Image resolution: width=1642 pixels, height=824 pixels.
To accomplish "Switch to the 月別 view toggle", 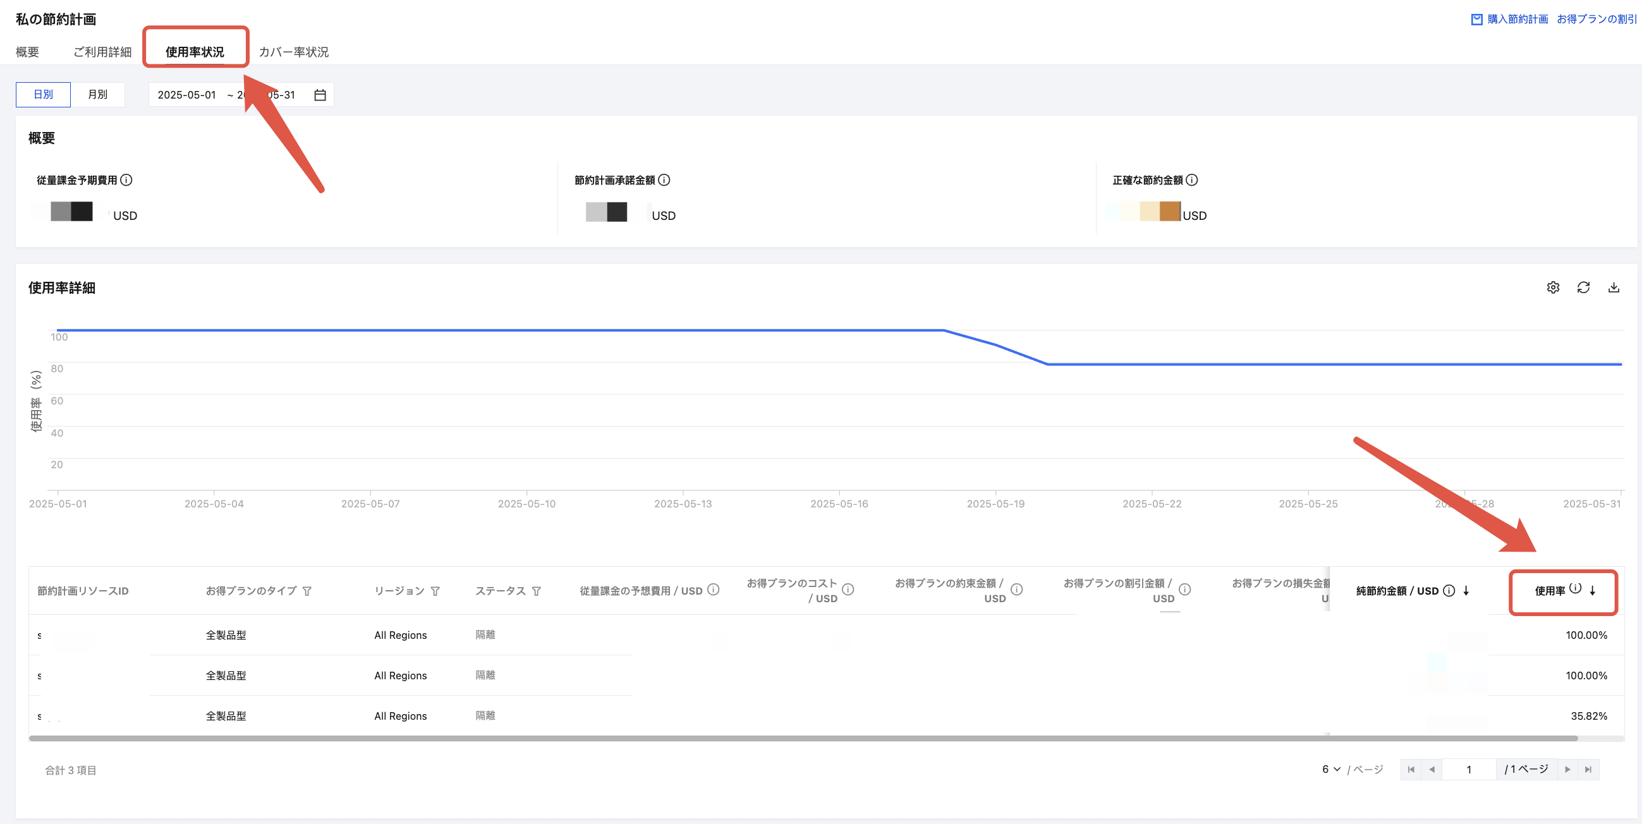I will click(97, 94).
